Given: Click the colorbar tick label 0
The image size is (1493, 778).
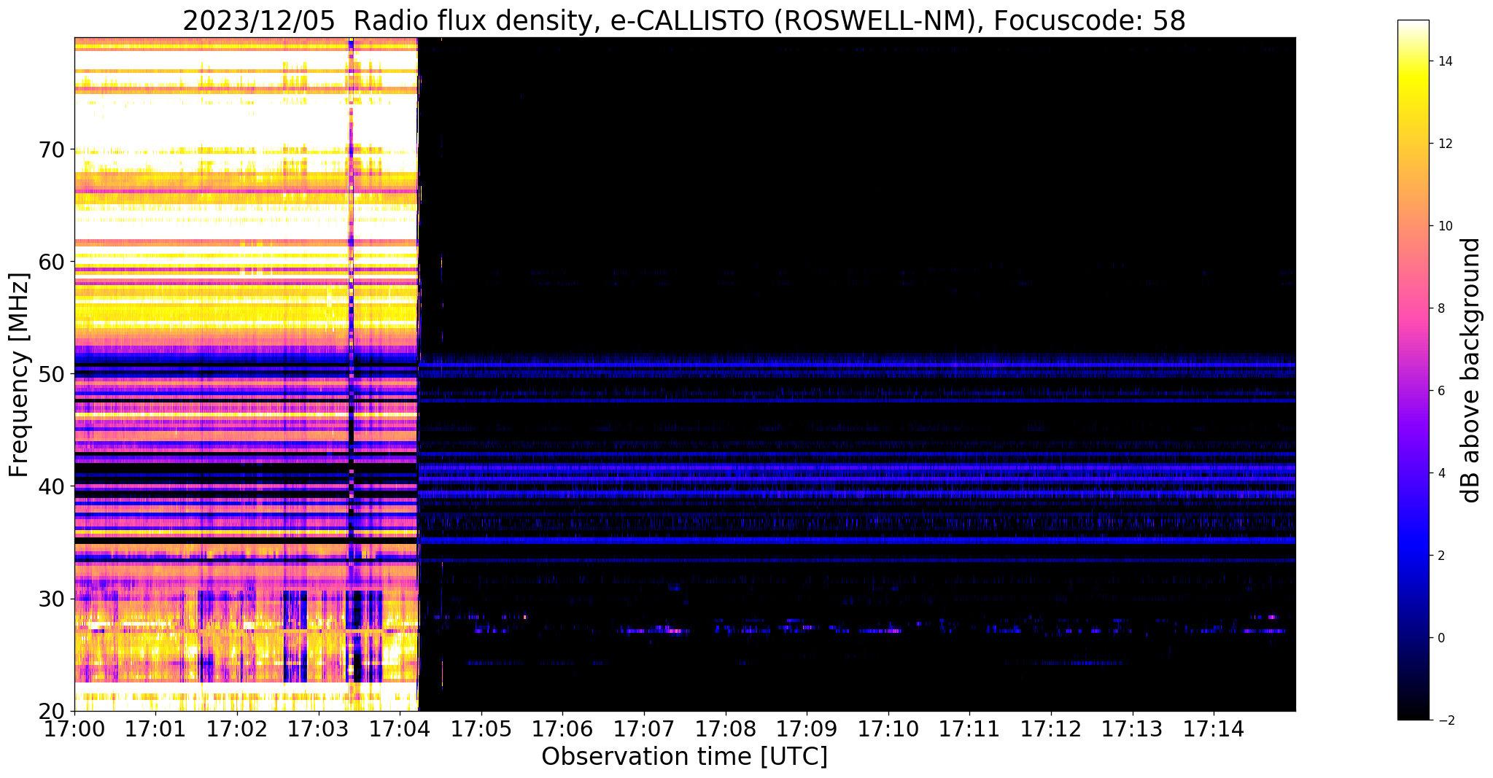Looking at the screenshot, I should (1441, 638).
